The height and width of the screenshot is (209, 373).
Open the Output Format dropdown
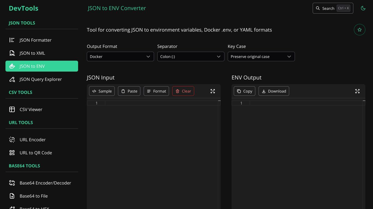click(x=120, y=57)
